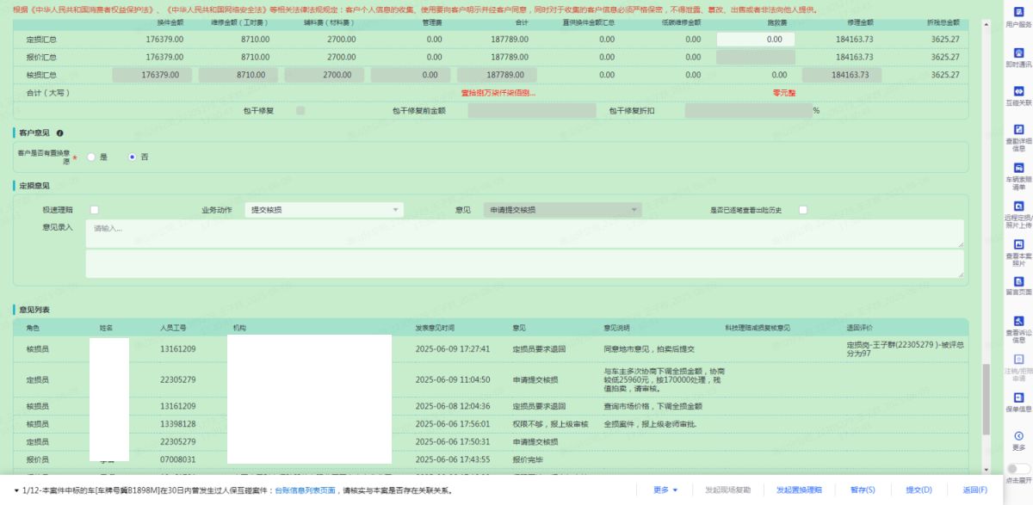Select 否 for 客户是否有置换意愿
Viewport: 1033px width, 505px height.
coord(131,157)
